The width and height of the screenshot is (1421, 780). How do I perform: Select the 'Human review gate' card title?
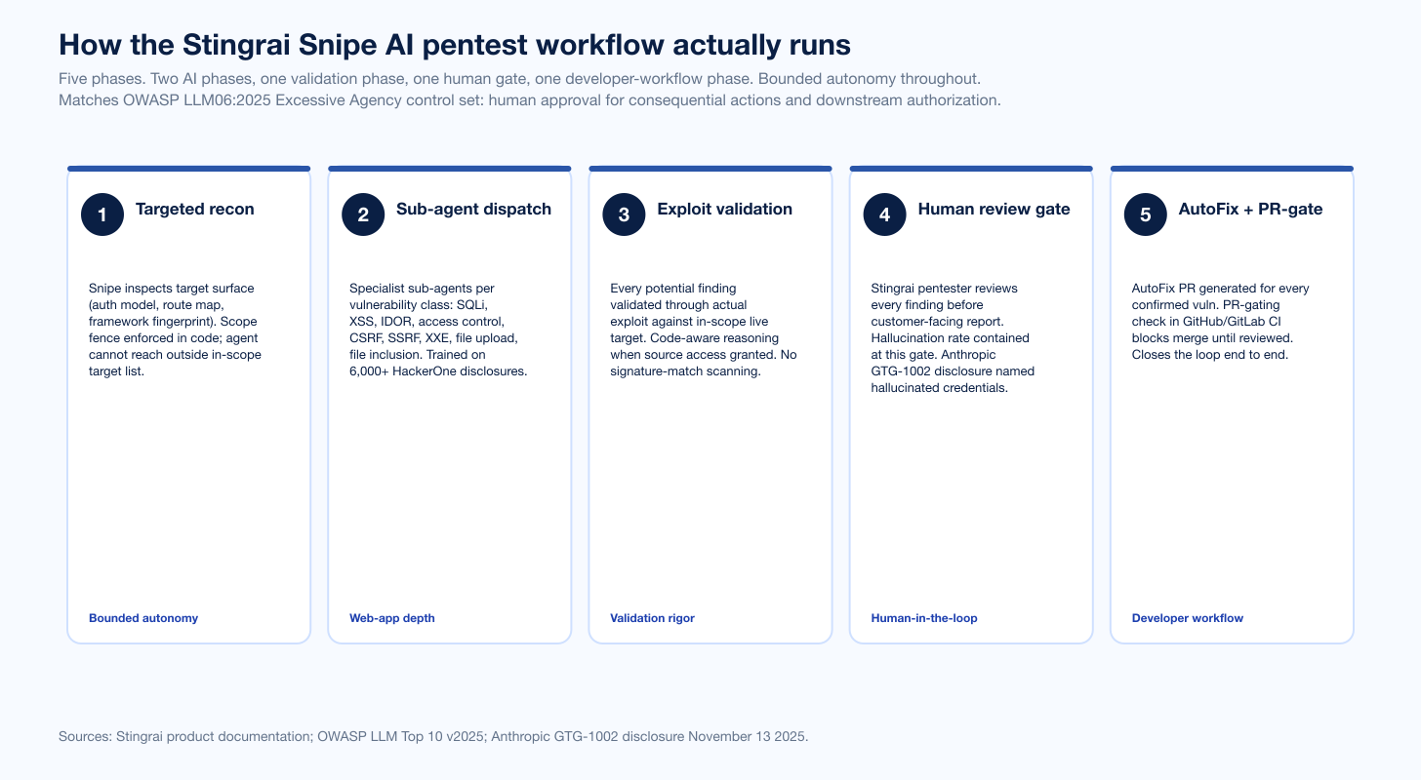coord(994,209)
